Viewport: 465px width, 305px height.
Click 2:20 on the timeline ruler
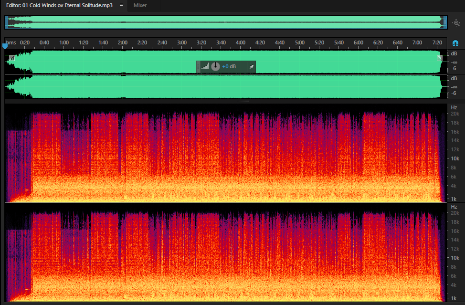tap(142, 42)
